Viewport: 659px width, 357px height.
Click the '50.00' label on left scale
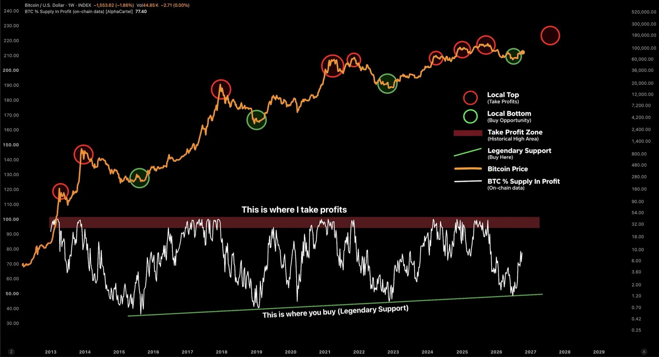[12, 294]
